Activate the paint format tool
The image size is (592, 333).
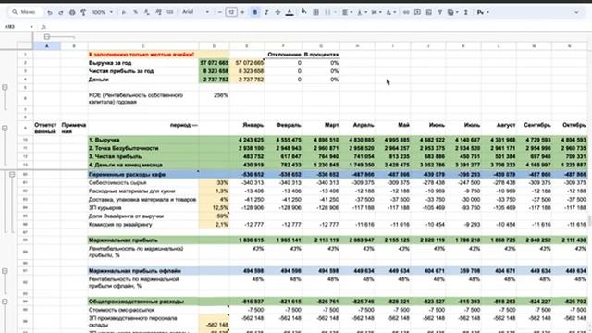[x=83, y=12]
